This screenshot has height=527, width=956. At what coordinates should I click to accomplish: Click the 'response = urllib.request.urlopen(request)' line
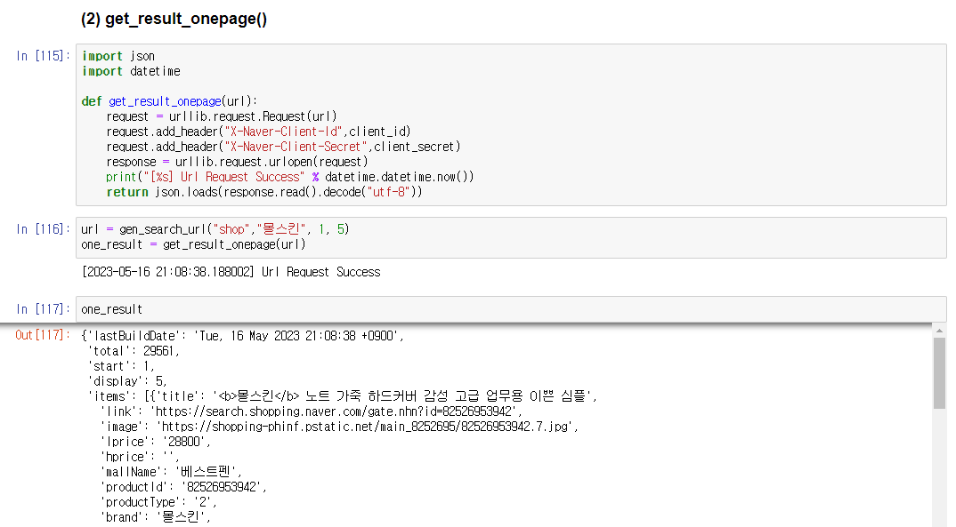[x=237, y=162]
